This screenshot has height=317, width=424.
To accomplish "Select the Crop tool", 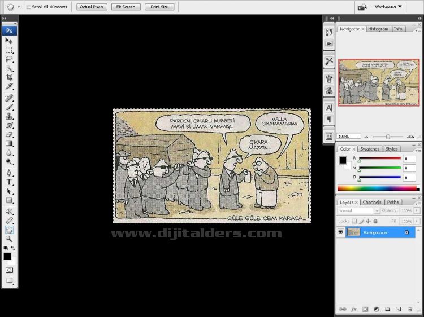I will pos(9,77).
